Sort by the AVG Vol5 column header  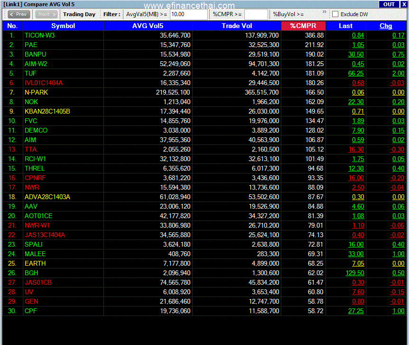coord(148,26)
